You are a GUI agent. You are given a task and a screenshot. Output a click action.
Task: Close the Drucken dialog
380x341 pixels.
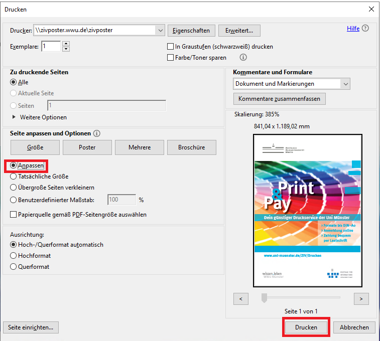coord(371,9)
